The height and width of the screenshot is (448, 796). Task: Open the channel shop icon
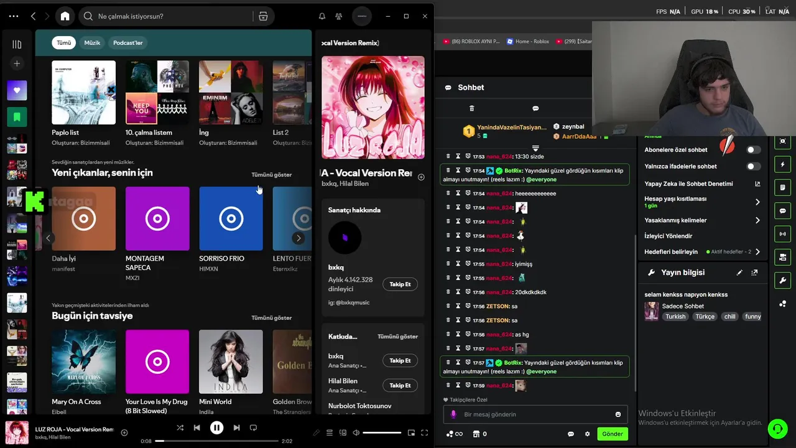tap(476, 434)
